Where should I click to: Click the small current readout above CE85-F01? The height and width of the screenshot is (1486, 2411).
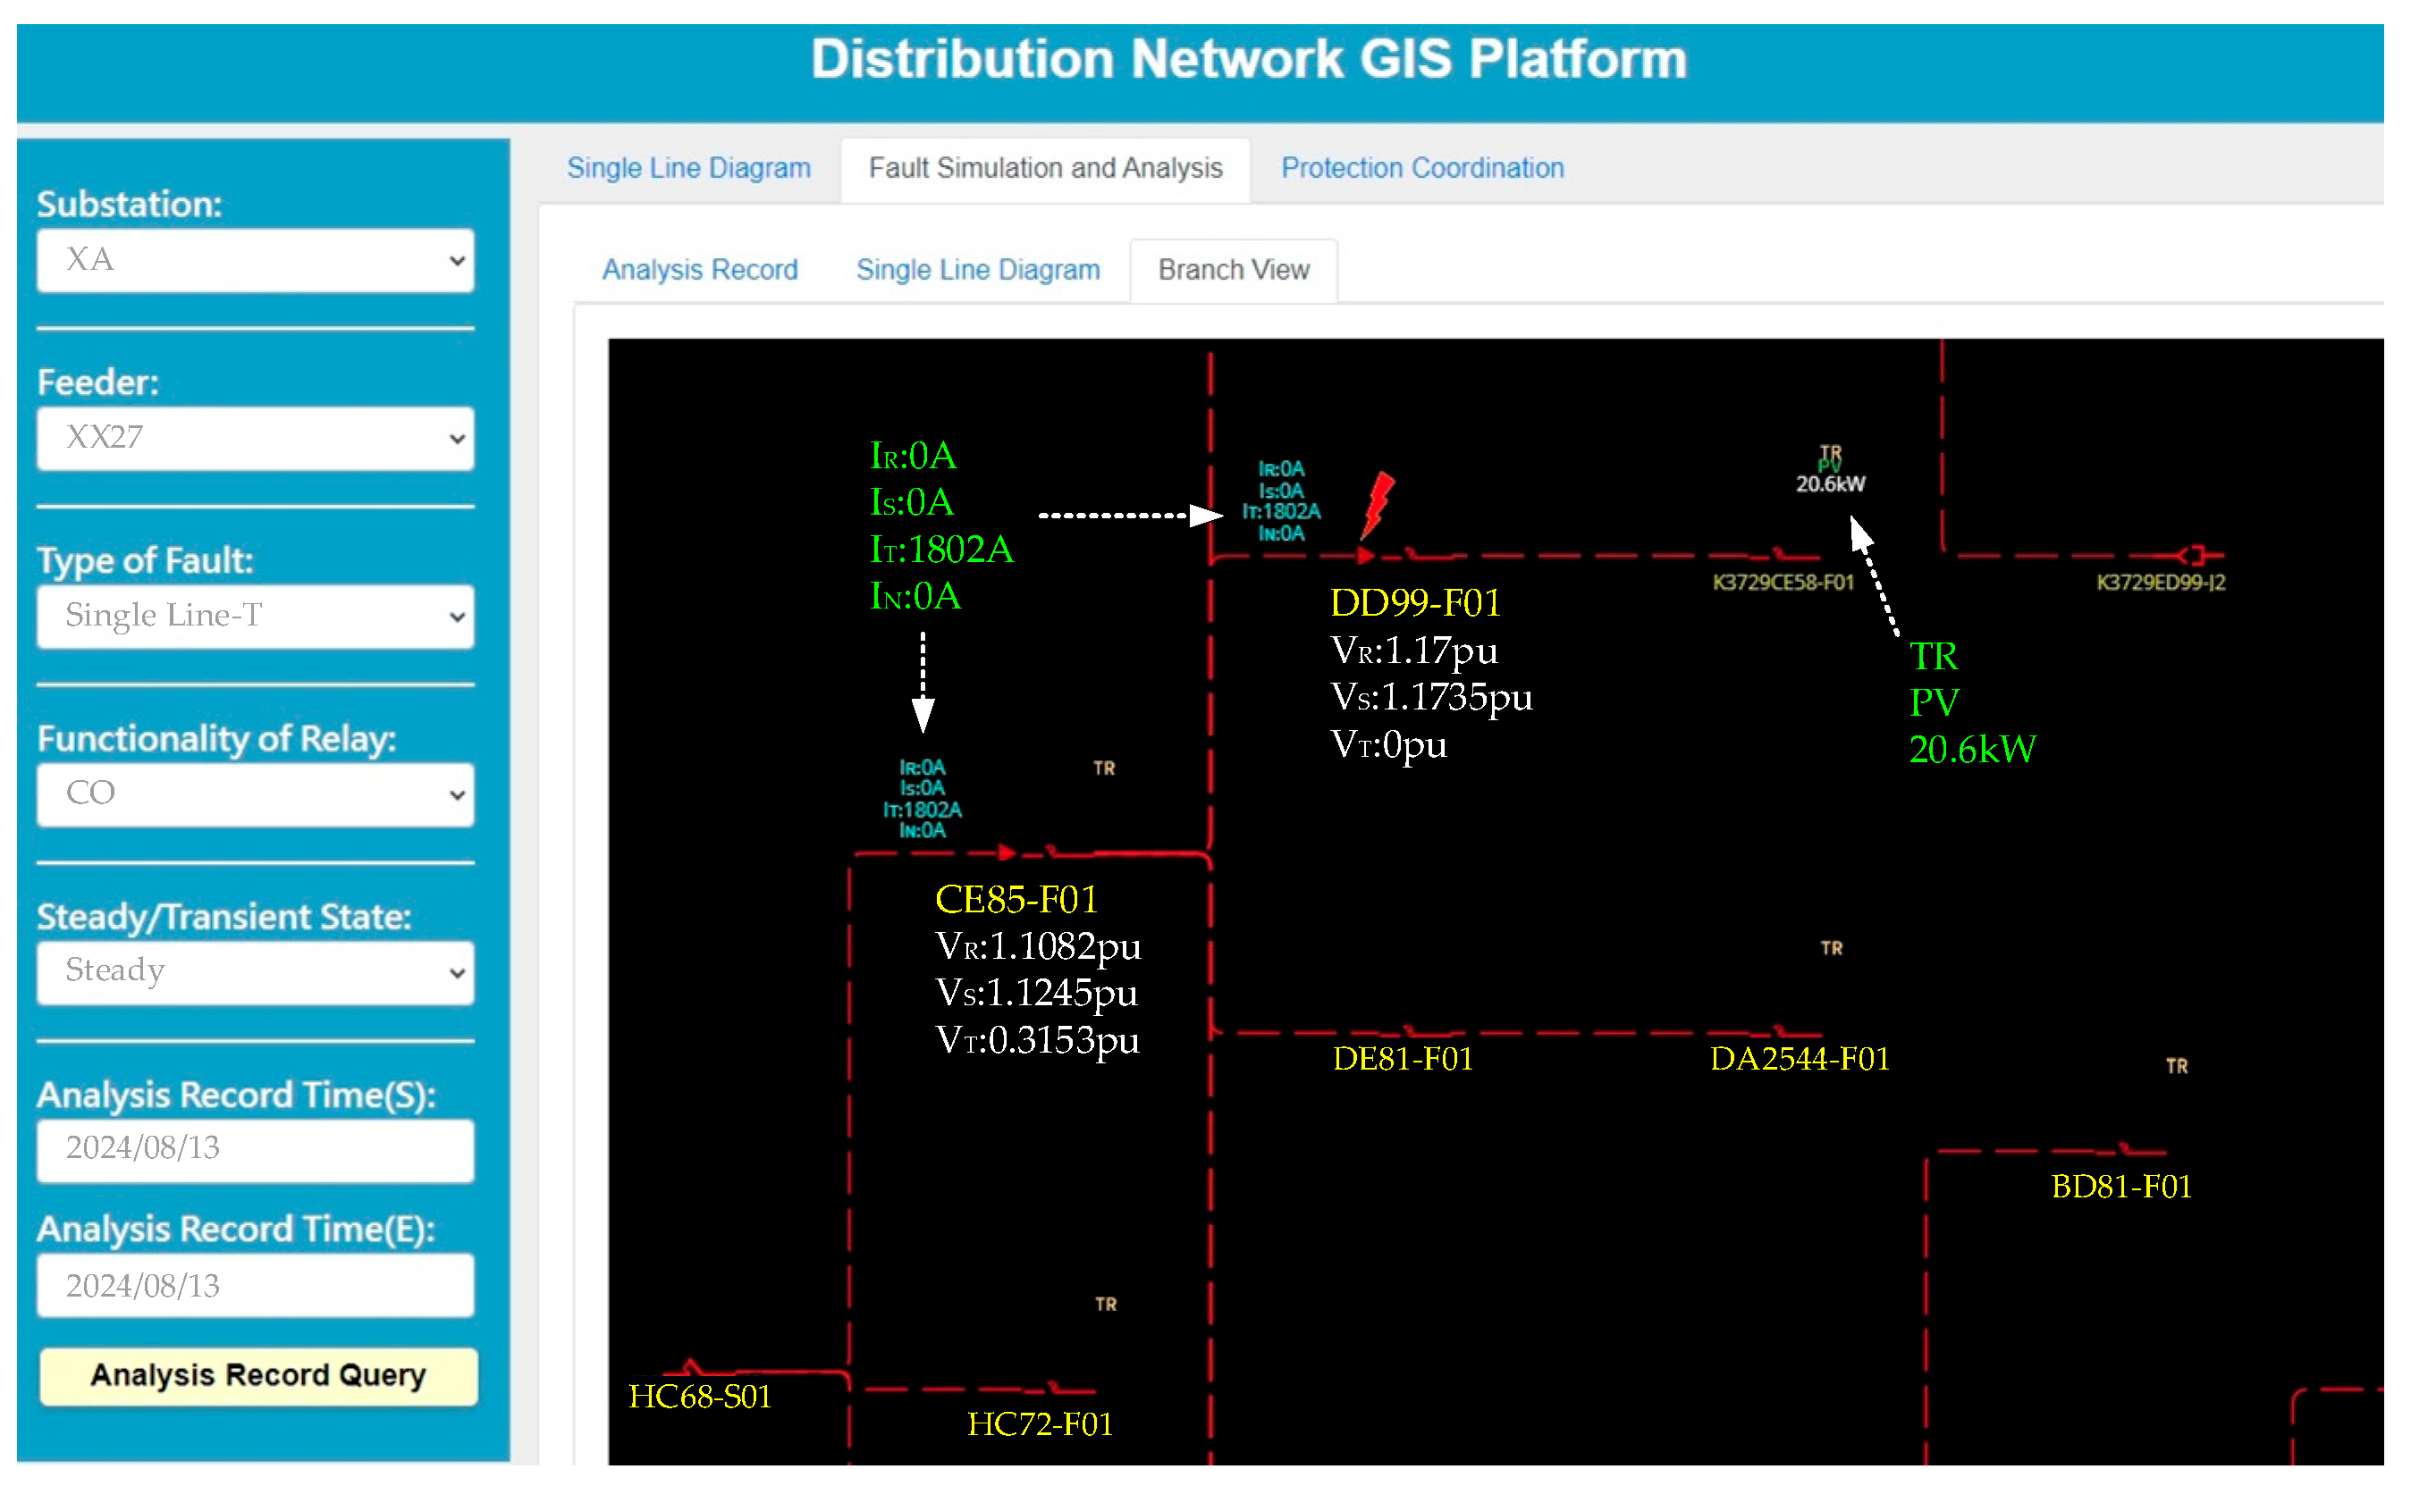923,800
